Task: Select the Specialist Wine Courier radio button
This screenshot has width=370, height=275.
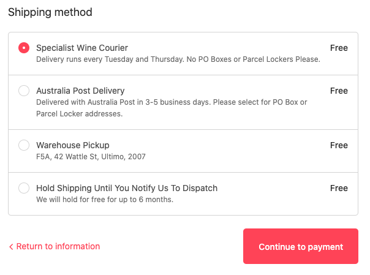Action: [24, 48]
